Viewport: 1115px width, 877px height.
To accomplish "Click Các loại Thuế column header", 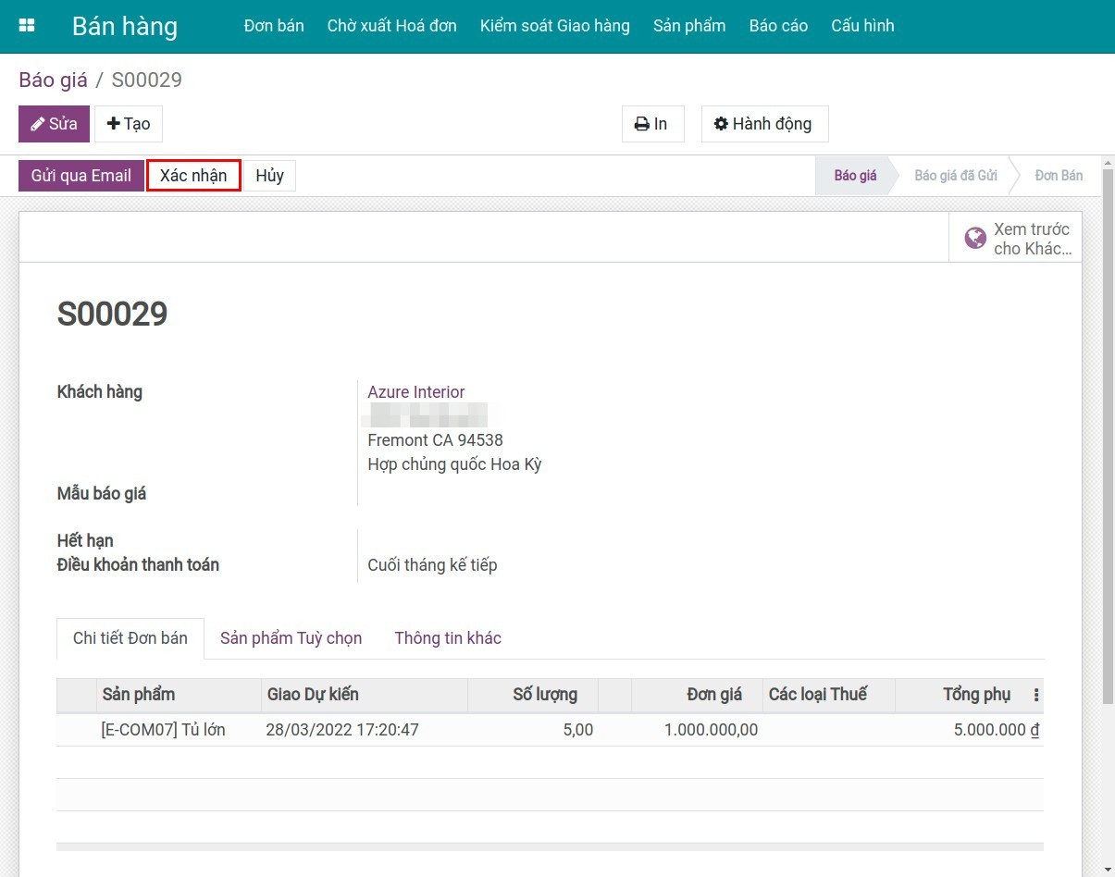I will tap(829, 695).
